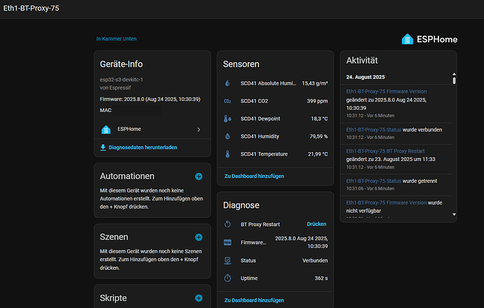Click the Uptime timer icon
The image size is (484, 308).
click(227, 278)
